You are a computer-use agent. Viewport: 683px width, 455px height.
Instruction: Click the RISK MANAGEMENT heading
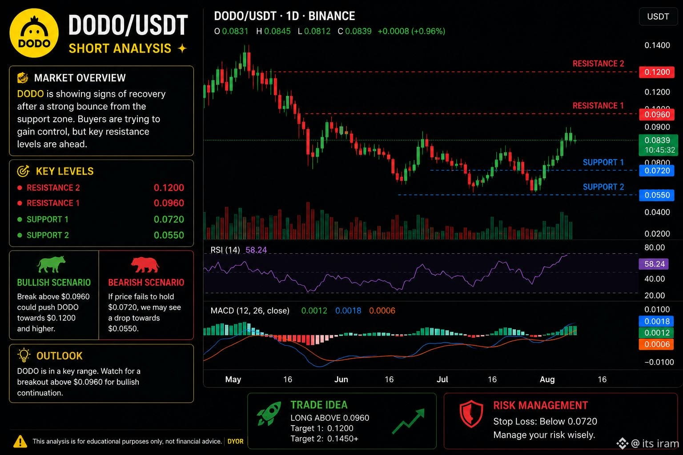coord(541,405)
